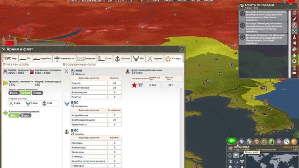299x168 pixels.
Task: Click the Soviet flag at top right
Action: pyautogui.click(x=291, y=1)
